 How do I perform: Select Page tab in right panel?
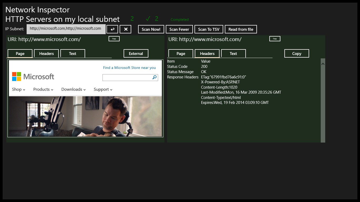coord(181,53)
